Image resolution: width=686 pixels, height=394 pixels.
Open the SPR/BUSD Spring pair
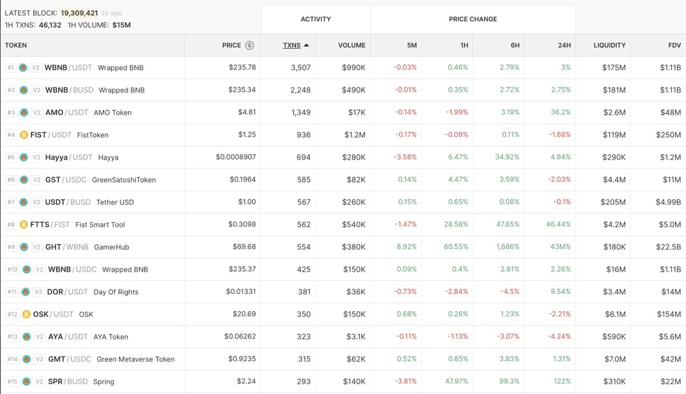coord(343,381)
